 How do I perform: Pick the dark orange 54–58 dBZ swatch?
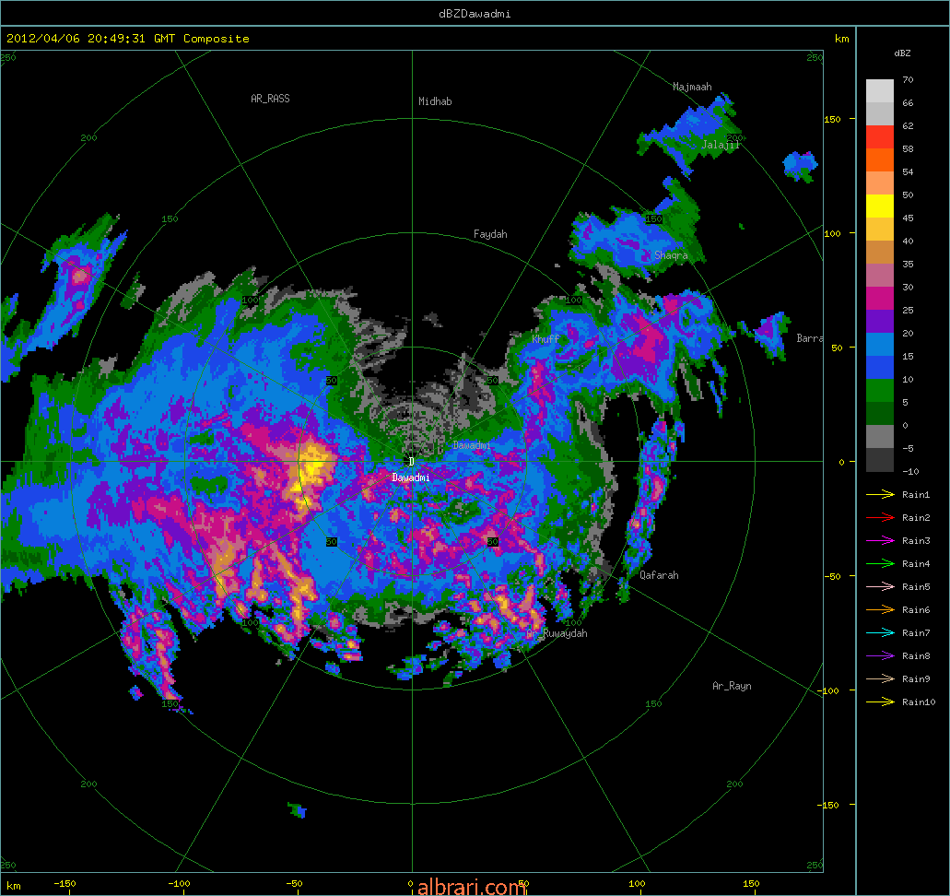point(880,160)
